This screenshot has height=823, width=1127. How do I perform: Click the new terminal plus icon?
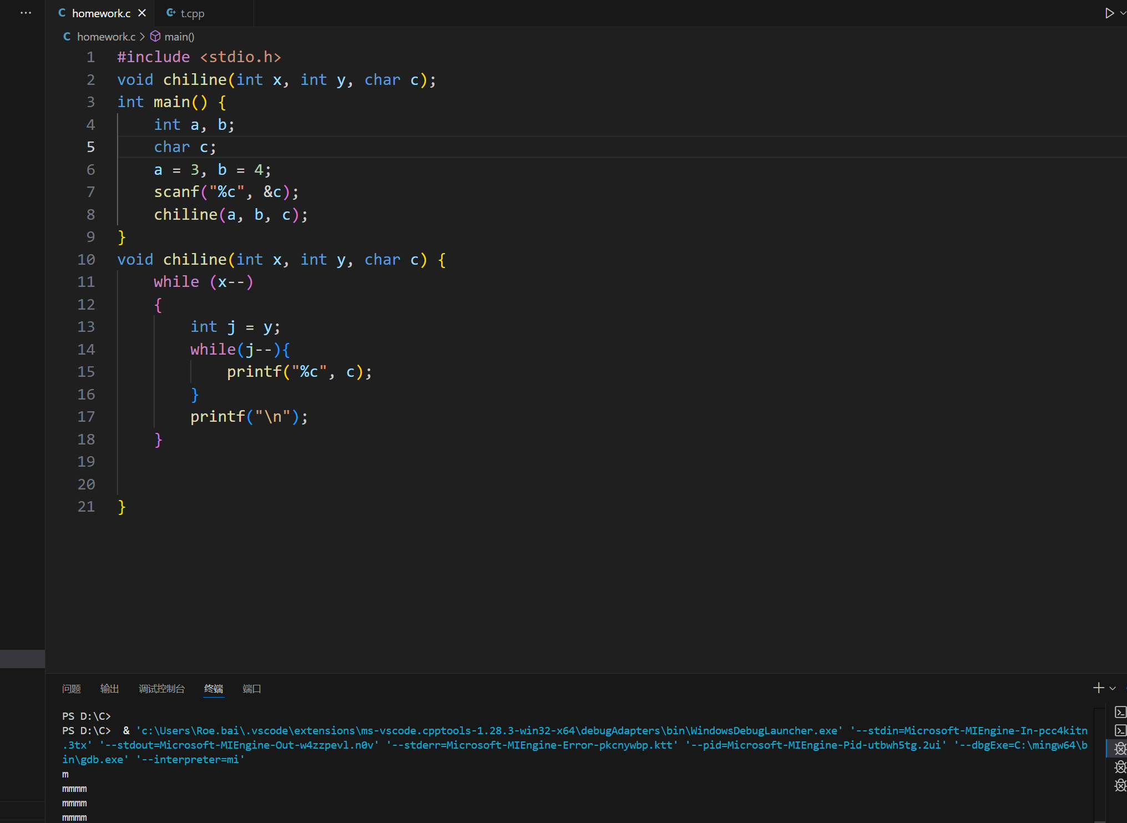tap(1098, 688)
